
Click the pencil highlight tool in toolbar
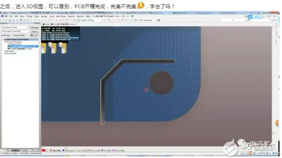point(74,20)
